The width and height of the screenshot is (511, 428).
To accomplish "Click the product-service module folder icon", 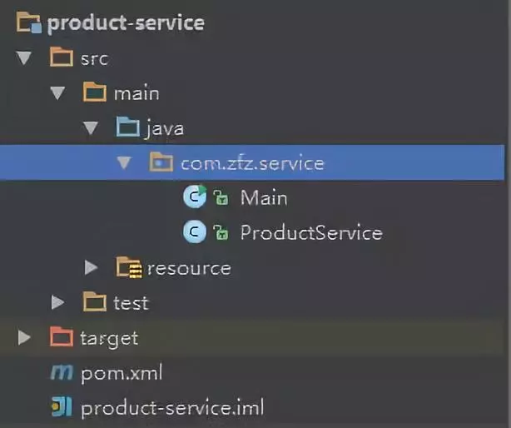I will tap(29, 22).
